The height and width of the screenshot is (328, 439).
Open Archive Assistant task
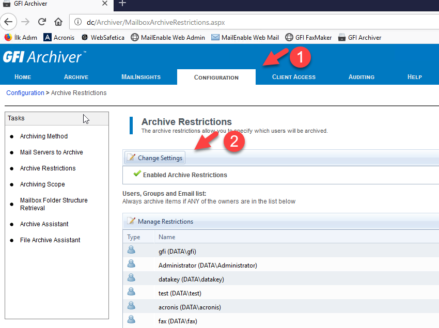click(x=44, y=224)
